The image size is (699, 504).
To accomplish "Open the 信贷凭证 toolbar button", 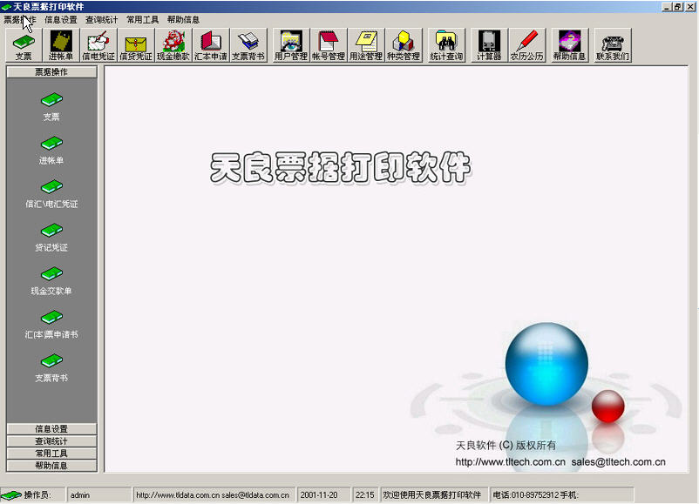I will click(x=136, y=45).
